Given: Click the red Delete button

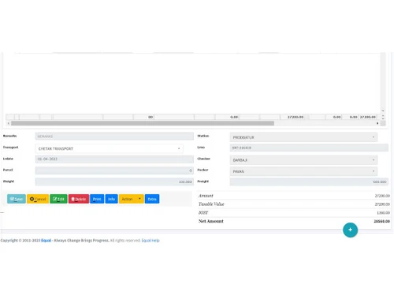Looking at the screenshot, I should [x=79, y=199].
